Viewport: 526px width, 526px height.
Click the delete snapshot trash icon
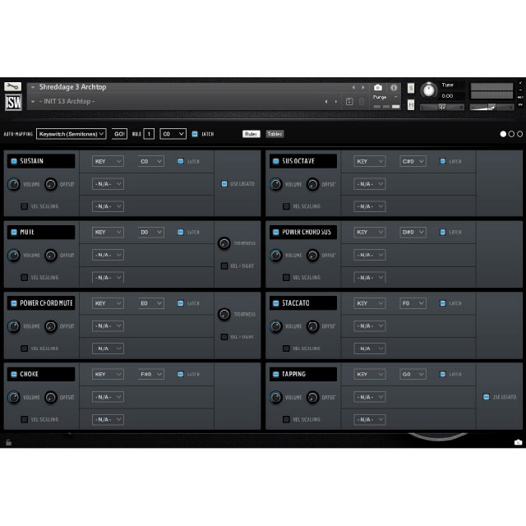pyautogui.click(x=362, y=101)
